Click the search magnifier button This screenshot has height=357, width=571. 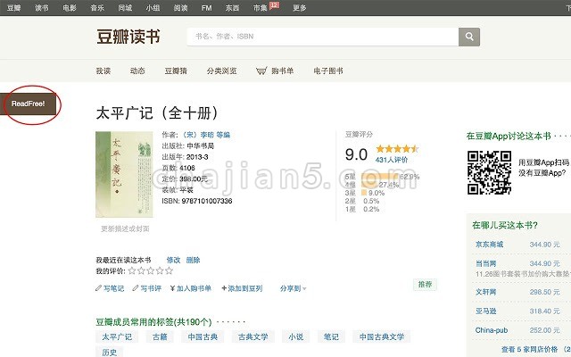(469, 37)
